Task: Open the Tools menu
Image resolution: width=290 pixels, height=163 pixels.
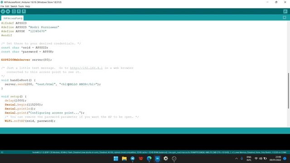Action: pos(21,6)
